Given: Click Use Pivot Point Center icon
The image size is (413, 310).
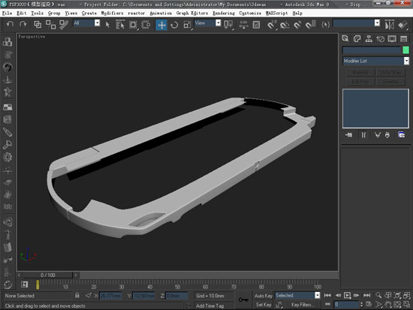Looking at the screenshot, I should click(x=228, y=25).
